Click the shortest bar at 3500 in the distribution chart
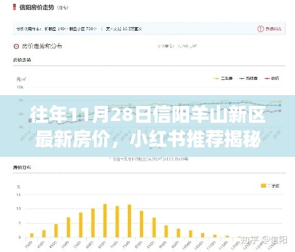Image resolution: width=295 pixels, height=252 pixels. click(x=32, y=235)
